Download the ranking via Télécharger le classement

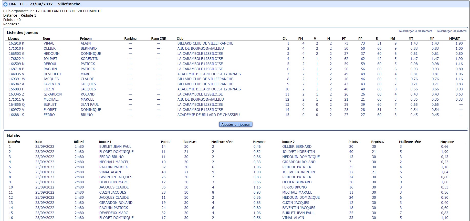(x=415, y=31)
